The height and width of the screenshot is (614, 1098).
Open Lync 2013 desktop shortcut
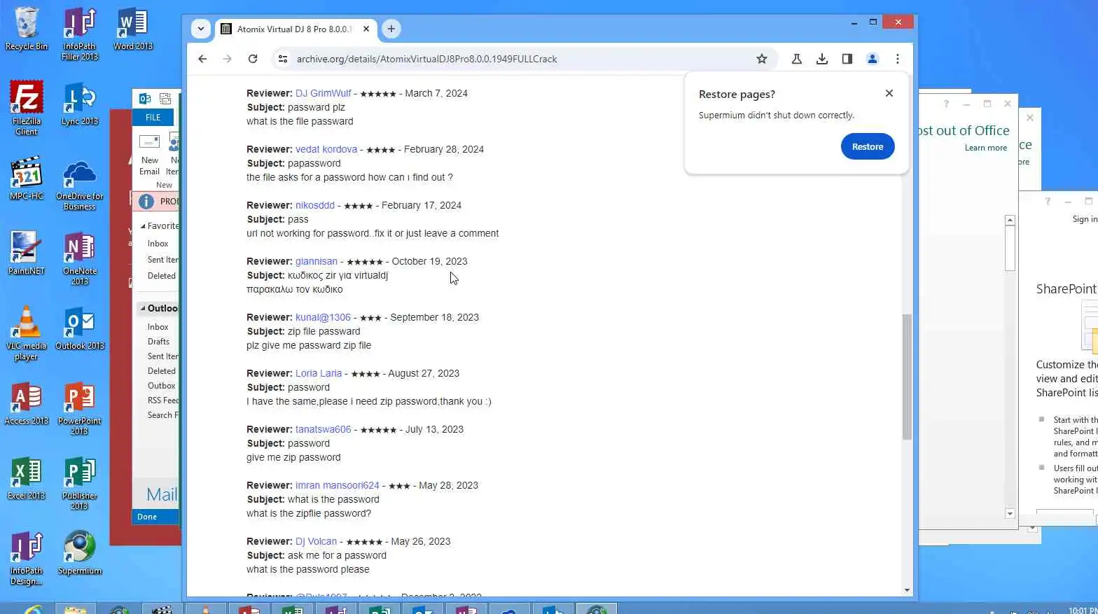pyautogui.click(x=80, y=104)
